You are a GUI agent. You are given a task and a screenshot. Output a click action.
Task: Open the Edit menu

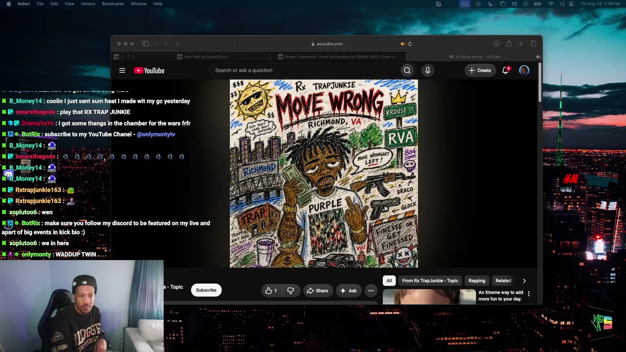pyautogui.click(x=54, y=4)
